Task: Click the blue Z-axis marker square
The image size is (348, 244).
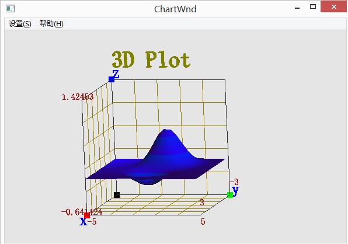Action: tap(112, 79)
